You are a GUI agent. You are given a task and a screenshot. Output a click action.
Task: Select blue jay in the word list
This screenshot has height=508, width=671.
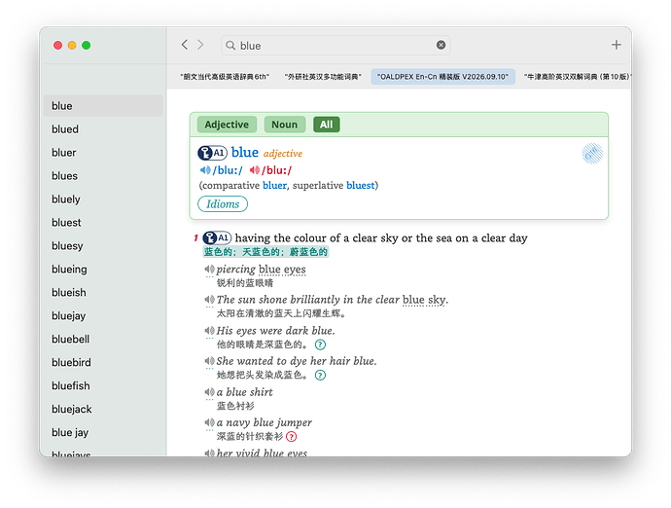[103, 433]
